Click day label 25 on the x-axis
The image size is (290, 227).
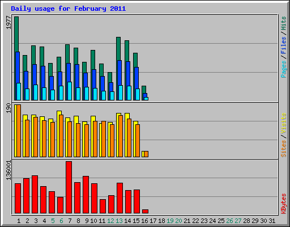pos(221,221)
